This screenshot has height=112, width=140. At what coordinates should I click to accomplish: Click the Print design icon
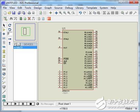(x=29, y=13)
